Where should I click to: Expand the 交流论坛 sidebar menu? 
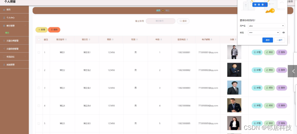coord(14,57)
